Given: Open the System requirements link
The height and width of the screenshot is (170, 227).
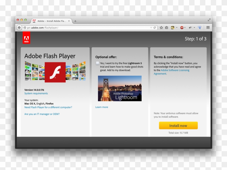Looking at the screenshot, I should [36, 93].
